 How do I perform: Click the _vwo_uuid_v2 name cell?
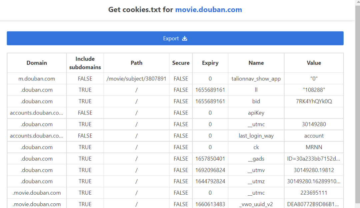[256, 204]
